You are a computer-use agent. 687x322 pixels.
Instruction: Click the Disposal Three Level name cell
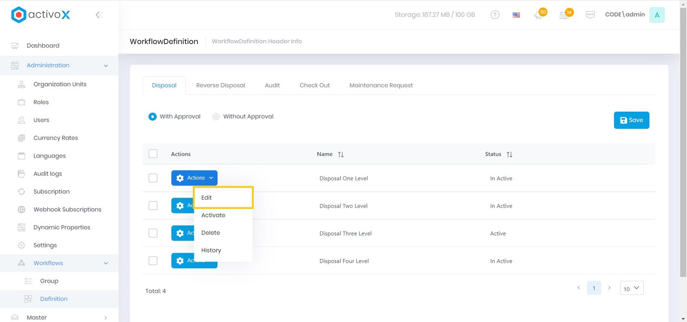(346, 234)
